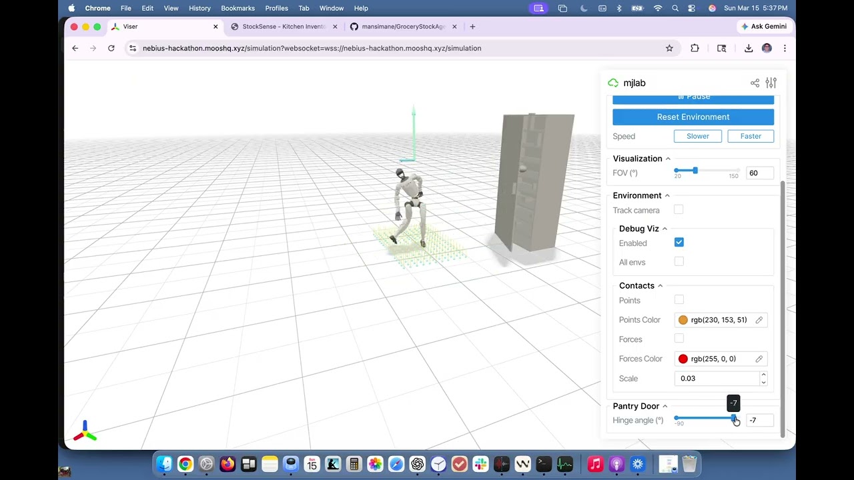The image size is (854, 480).
Task: Open the Edit menu
Action: [147, 8]
